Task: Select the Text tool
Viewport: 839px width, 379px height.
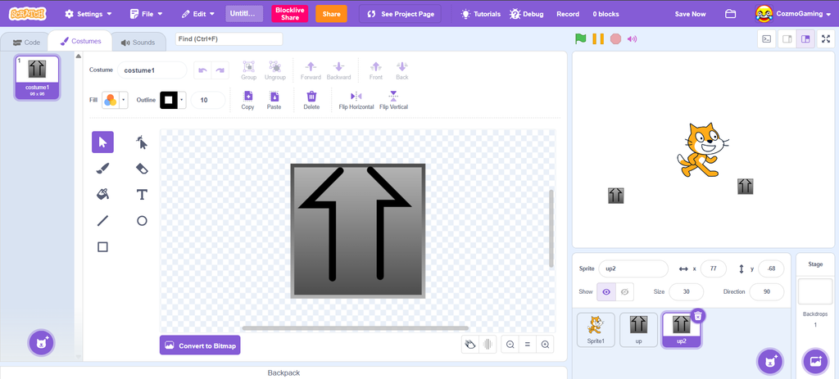Action: [x=142, y=194]
